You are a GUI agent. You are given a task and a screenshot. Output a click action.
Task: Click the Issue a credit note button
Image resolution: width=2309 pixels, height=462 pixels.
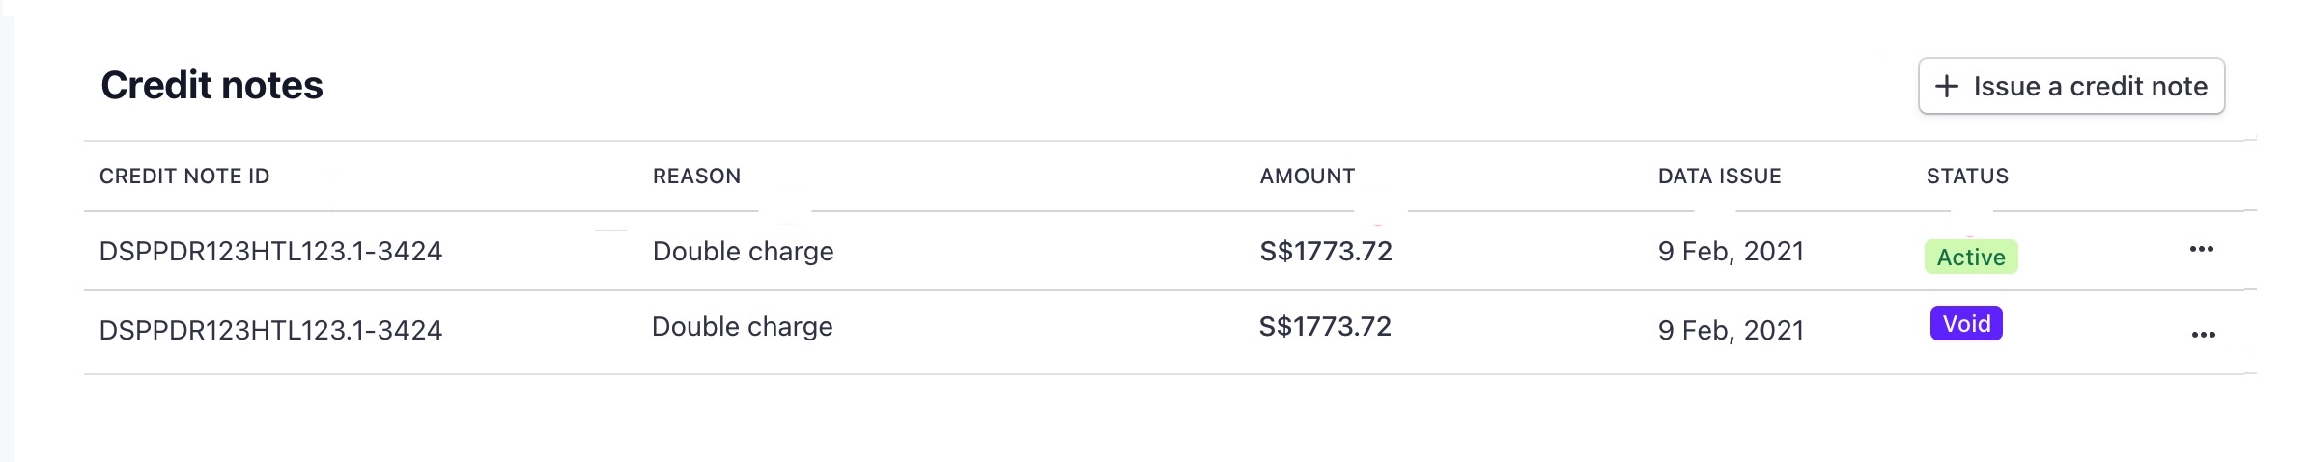point(2070,87)
